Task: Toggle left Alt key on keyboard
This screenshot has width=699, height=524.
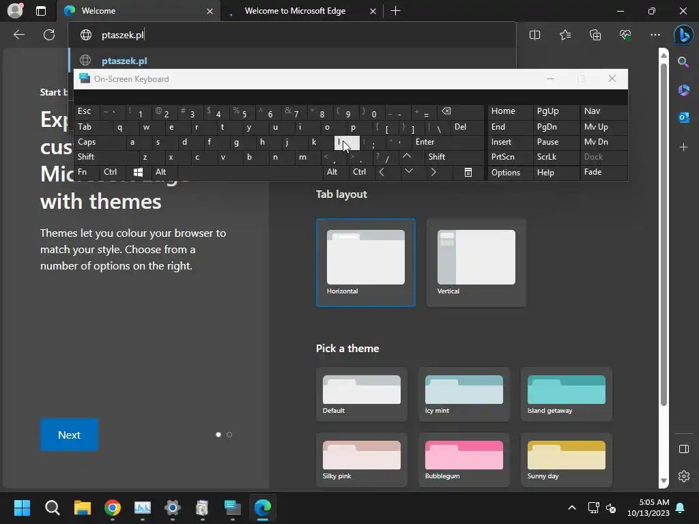Action: point(165,172)
